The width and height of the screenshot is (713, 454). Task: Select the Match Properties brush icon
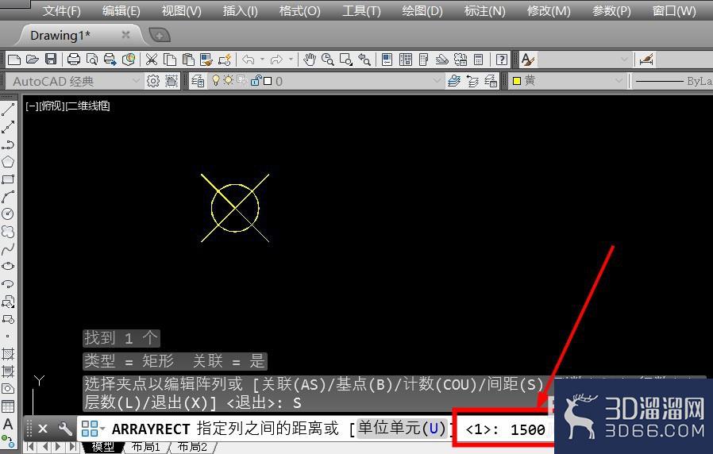pos(206,60)
